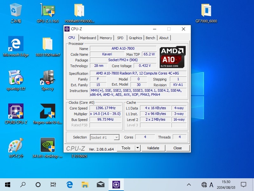Launch Edge from the taskbar
254x191 pixels.
tap(70, 185)
